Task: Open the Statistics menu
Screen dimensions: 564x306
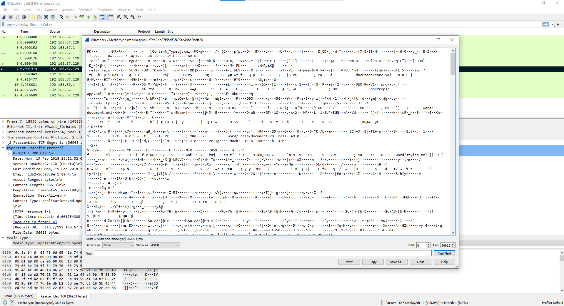Action: [x=85, y=10]
